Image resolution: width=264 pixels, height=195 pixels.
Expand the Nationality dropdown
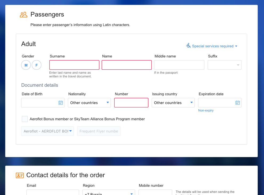(89, 103)
